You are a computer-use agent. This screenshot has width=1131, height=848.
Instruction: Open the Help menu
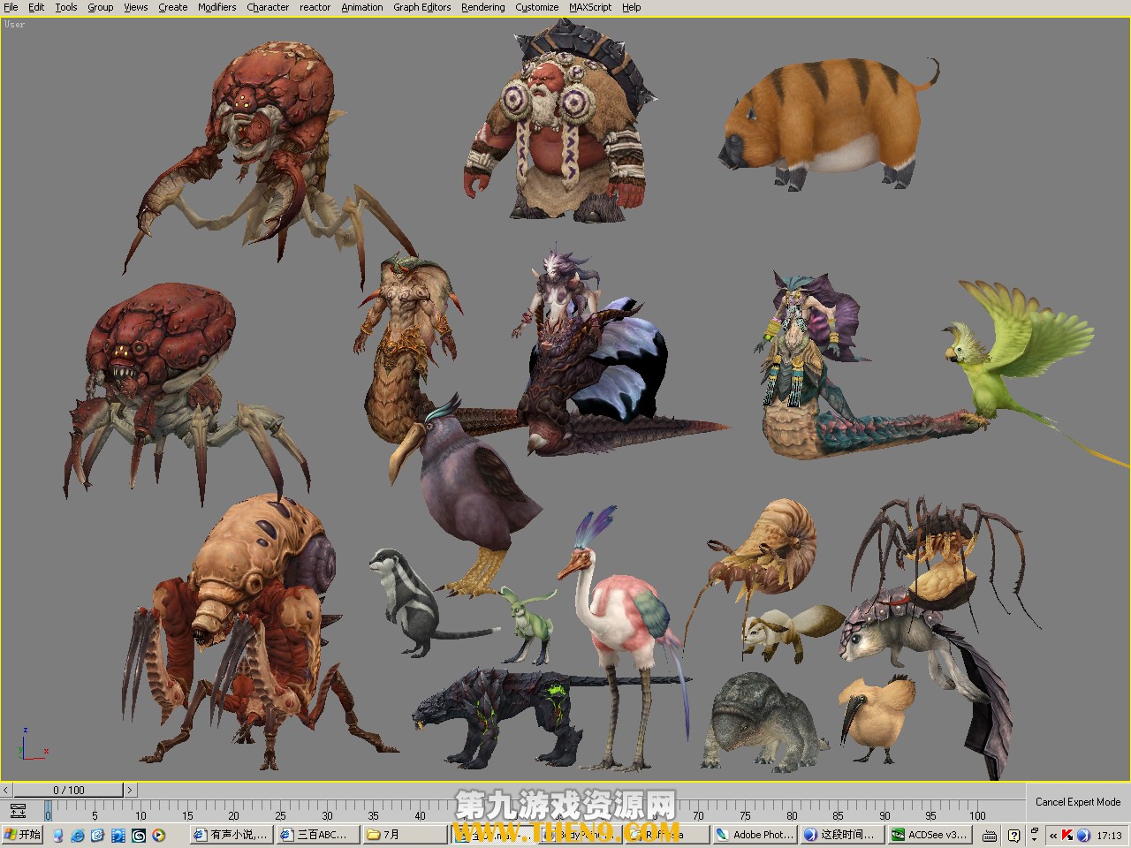click(632, 7)
